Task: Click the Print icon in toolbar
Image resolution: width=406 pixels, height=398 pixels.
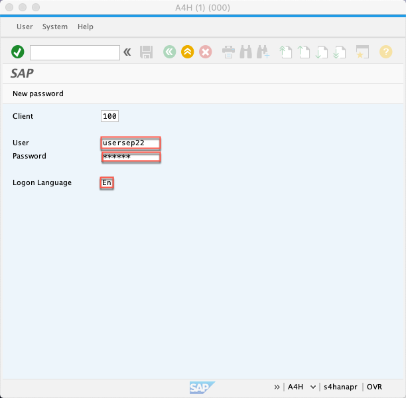Action: pos(228,52)
